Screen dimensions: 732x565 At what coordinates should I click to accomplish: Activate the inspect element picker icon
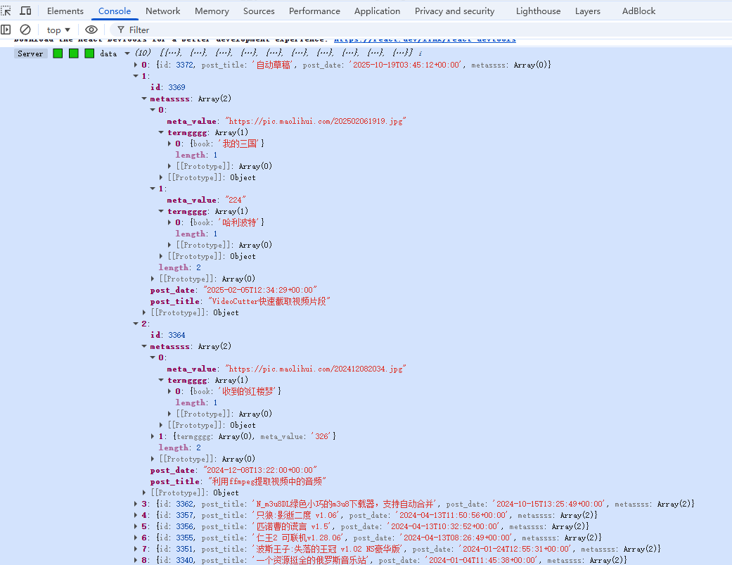point(6,11)
